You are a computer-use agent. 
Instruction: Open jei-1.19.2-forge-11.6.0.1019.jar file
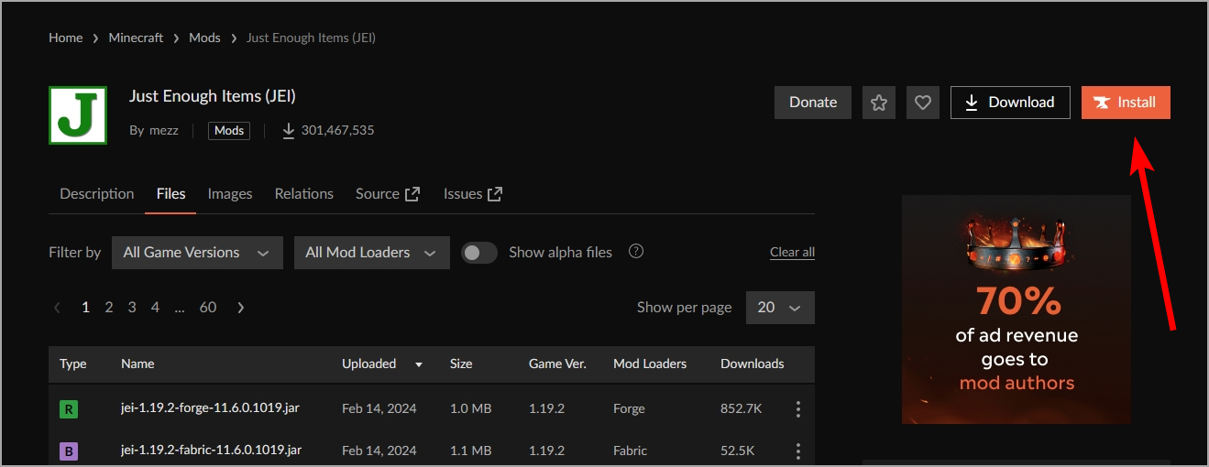(210, 408)
